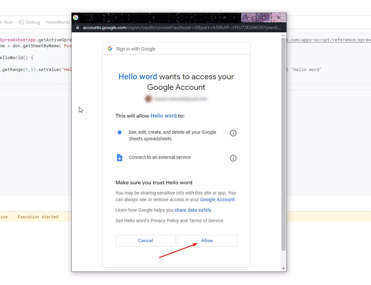The height and width of the screenshot is (285, 371).
Task: Click the Debug bug icon in editor
Action: click(x=21, y=22)
